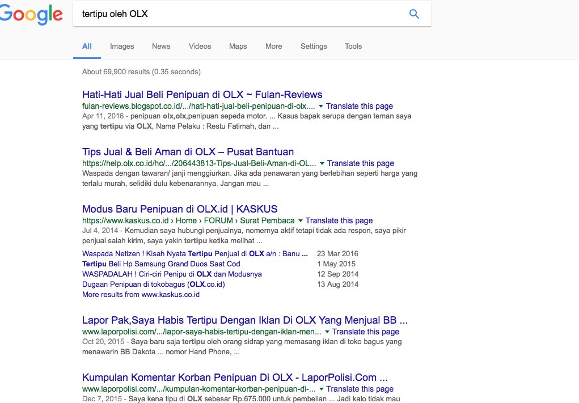Screen dimensions: 579x403
Task: Click snippet date 'Apr 11, 2016'
Action: [x=103, y=116]
